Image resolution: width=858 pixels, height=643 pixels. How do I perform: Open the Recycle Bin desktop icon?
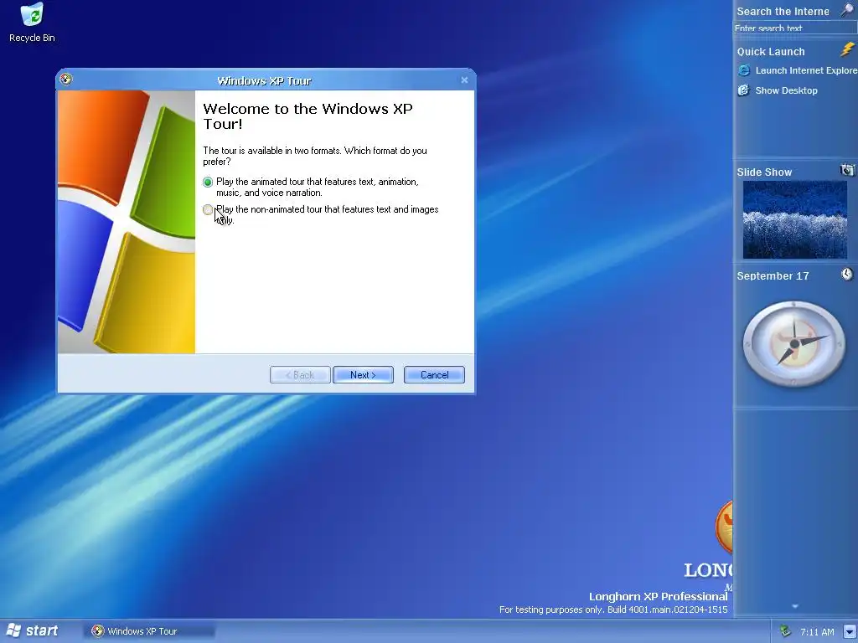(x=32, y=23)
